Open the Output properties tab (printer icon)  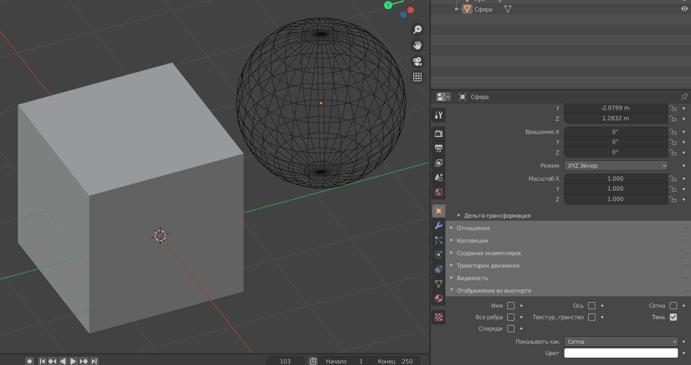pyautogui.click(x=439, y=148)
